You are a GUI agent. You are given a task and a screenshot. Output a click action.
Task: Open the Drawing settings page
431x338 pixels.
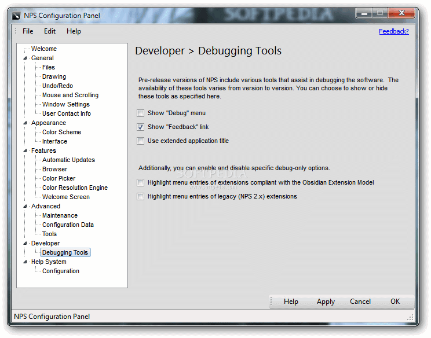(54, 76)
